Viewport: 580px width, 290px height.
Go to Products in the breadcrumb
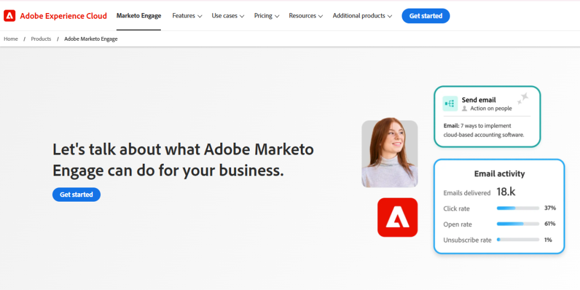[41, 39]
